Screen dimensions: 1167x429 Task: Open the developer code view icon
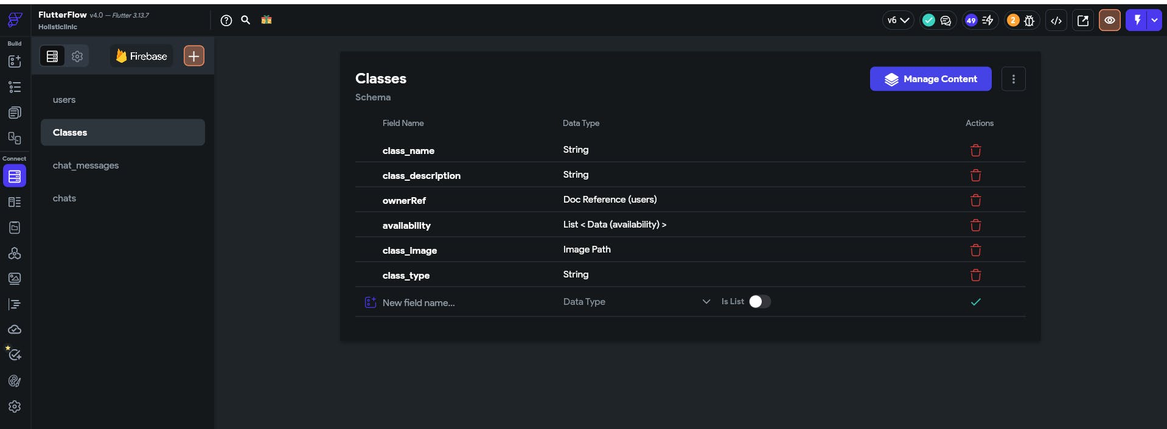(x=1056, y=21)
